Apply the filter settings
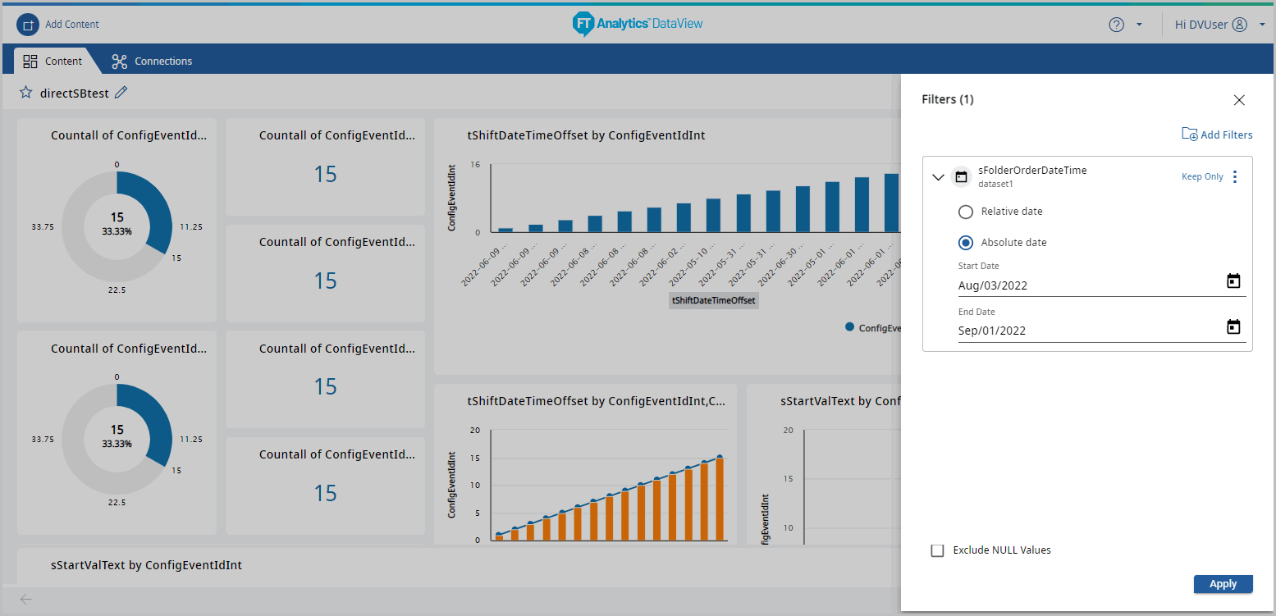The image size is (1276, 616). click(1223, 584)
